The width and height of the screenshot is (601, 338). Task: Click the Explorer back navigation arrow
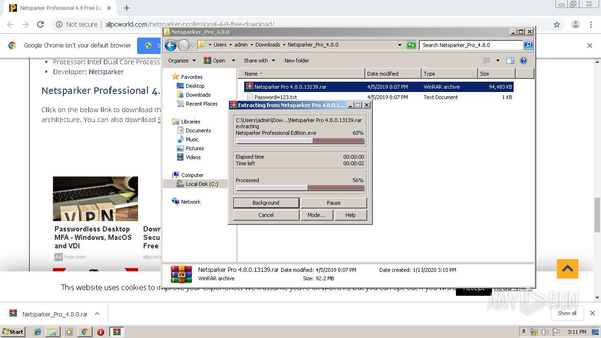170,45
